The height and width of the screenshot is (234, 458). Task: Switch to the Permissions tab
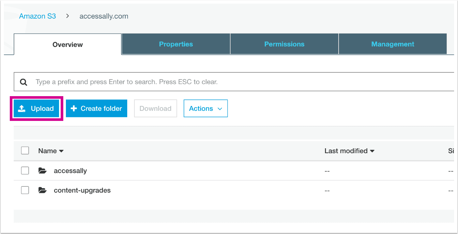284,44
